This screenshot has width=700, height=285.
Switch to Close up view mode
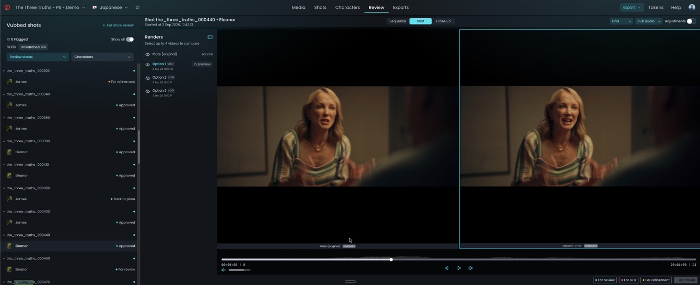443,21
